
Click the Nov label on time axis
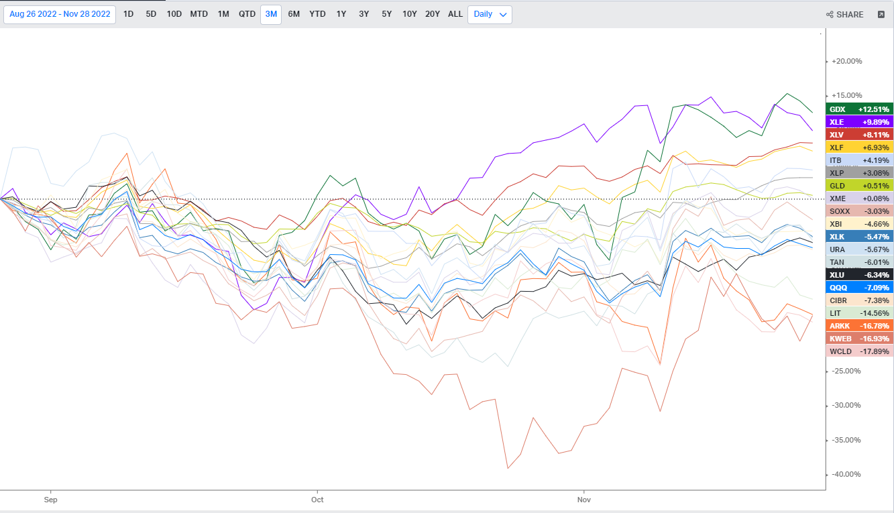pos(584,500)
